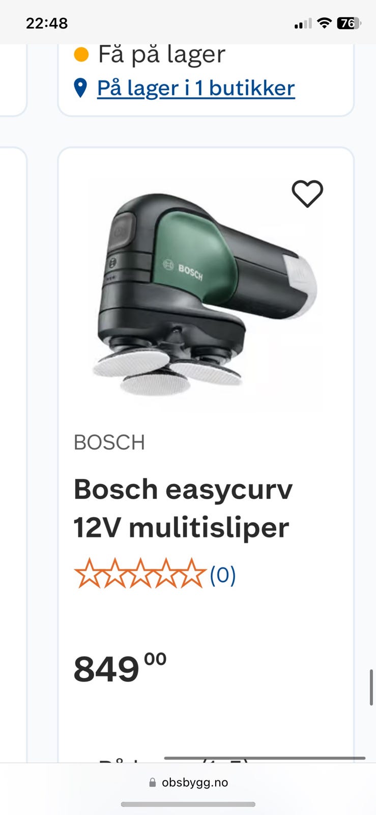Click the vertical scrollbar on the right edge

tap(371, 687)
